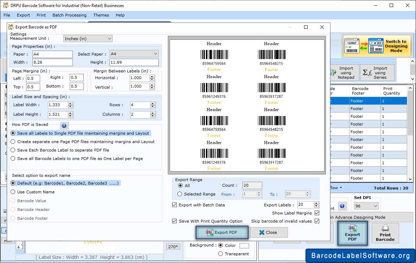
Task: Open the File menu
Action: (x=7, y=15)
